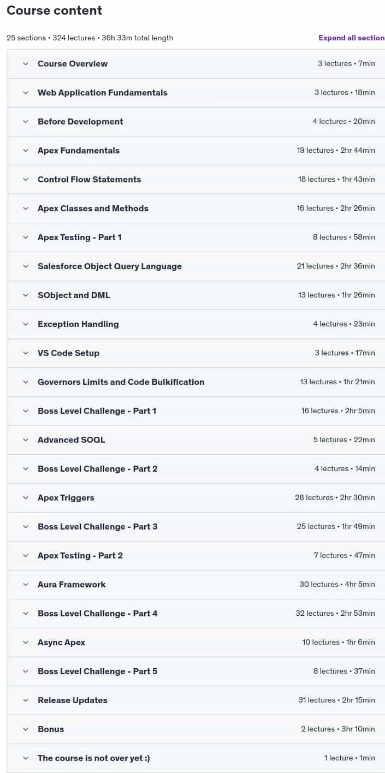The height and width of the screenshot is (773, 385).
Task: Click chevron beside Before Development
Action: [26, 122]
